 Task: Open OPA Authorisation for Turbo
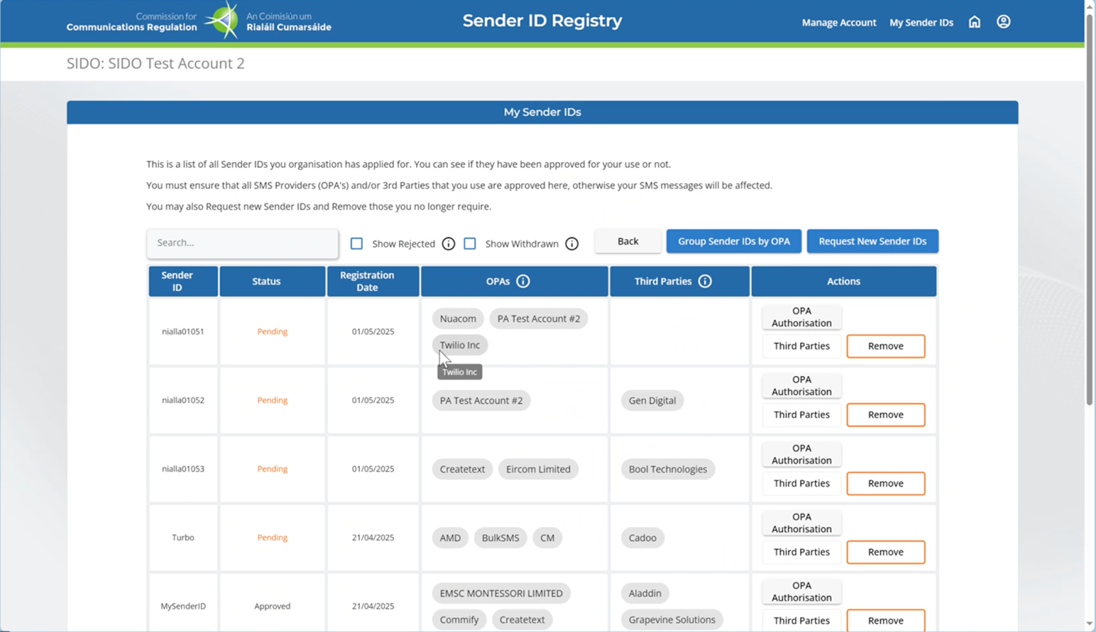(x=801, y=522)
